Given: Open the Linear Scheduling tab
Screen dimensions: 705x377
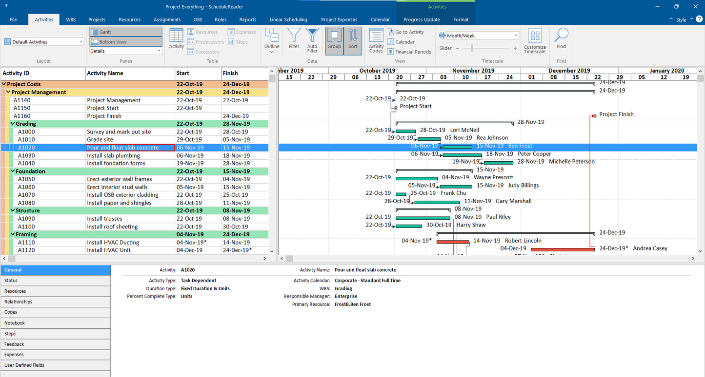Looking at the screenshot, I should click(288, 19).
